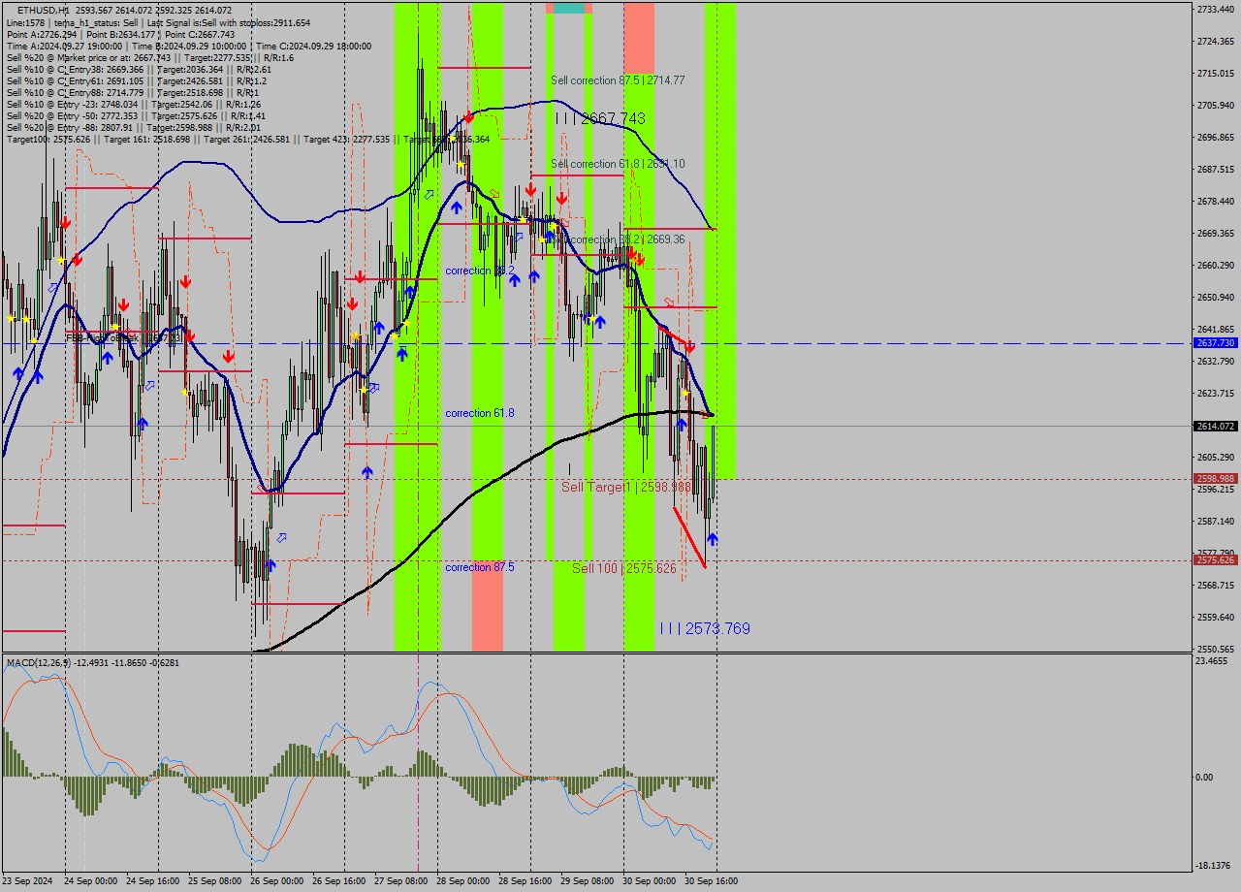Click the blue 'correction 61.8' label
The image size is (1241, 892).
click(480, 413)
